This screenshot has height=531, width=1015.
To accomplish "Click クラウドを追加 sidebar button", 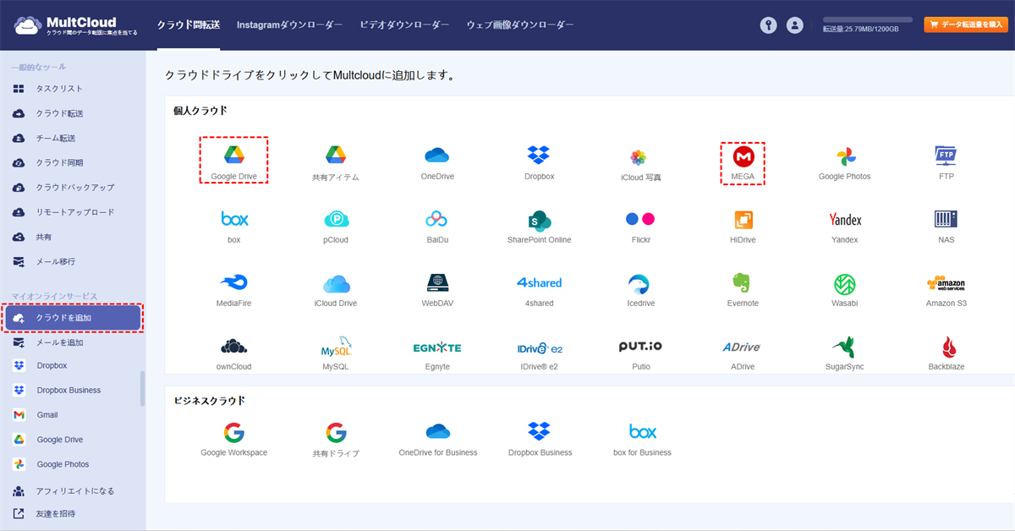I will [73, 318].
